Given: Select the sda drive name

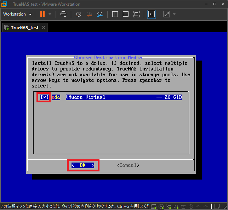Looking at the screenshot, I should click(x=56, y=97).
